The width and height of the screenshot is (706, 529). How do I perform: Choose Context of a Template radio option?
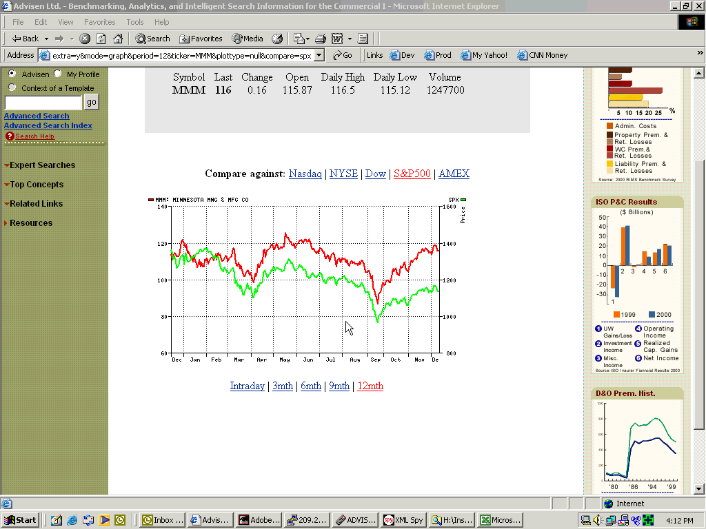pyautogui.click(x=12, y=87)
